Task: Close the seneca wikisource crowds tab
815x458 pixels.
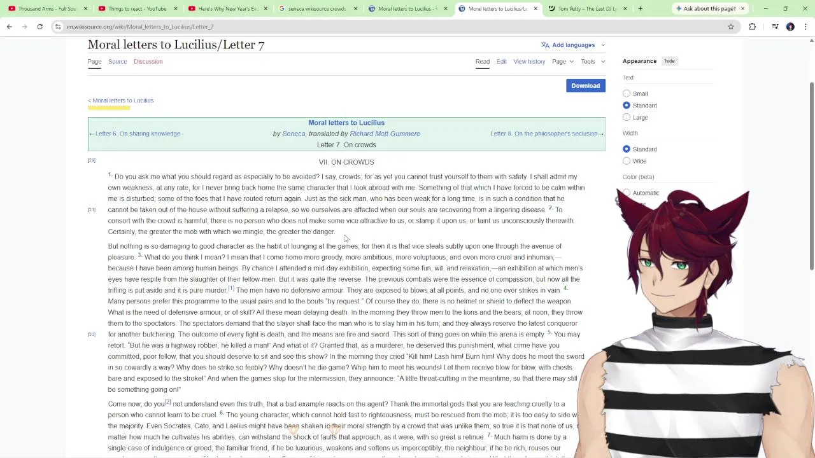Action: pyautogui.click(x=355, y=9)
